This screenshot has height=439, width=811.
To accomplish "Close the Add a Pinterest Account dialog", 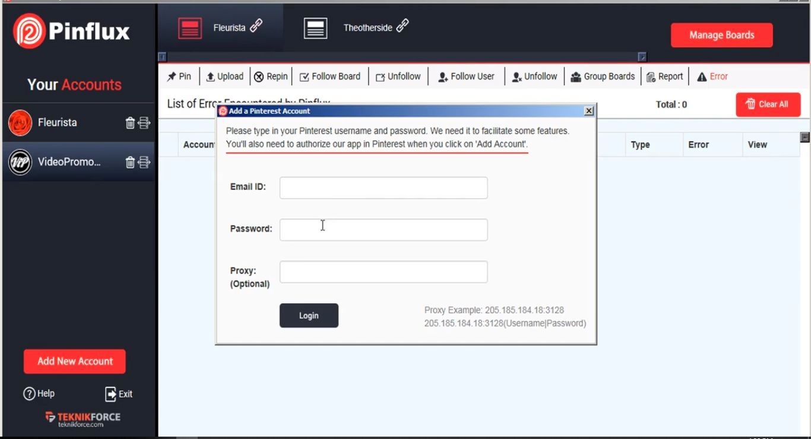I will (x=589, y=111).
